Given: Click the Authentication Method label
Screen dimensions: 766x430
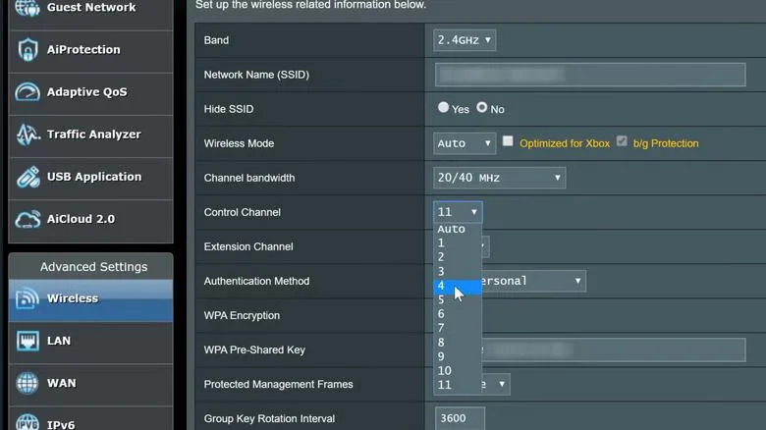Looking at the screenshot, I should point(256,281).
